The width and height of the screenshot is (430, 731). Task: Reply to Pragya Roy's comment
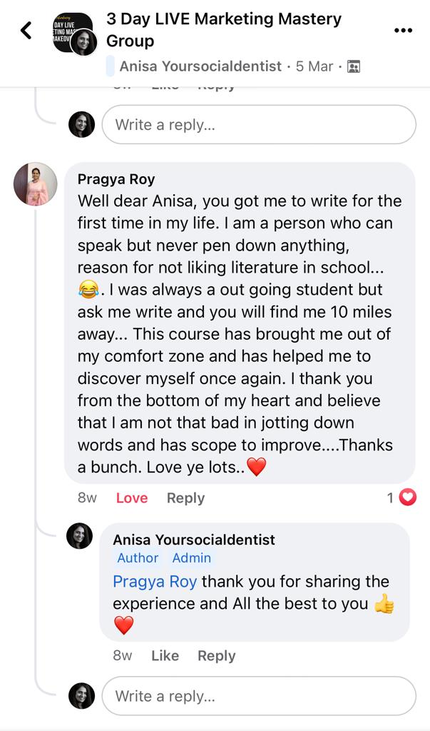[x=185, y=498]
